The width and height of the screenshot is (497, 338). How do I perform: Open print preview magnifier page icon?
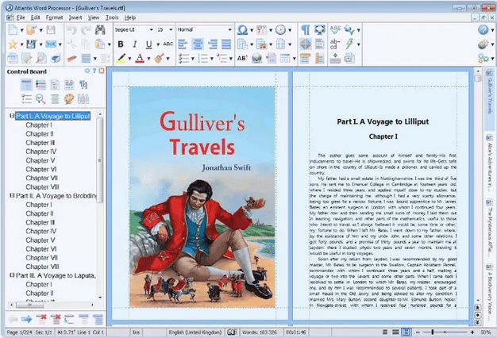41,58
